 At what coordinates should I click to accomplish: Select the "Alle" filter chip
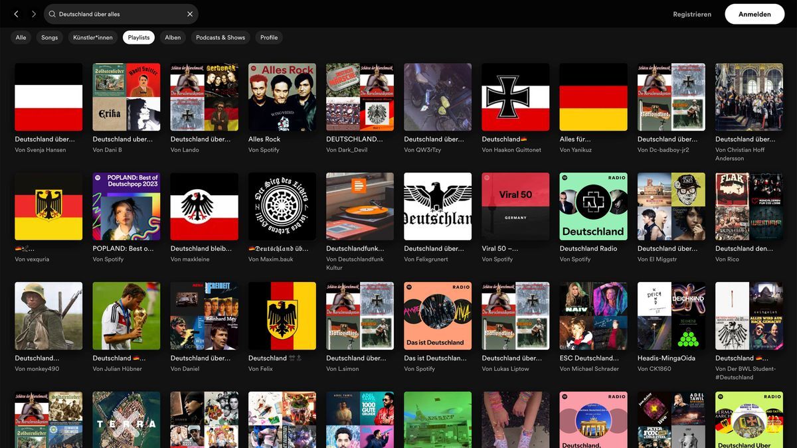[x=21, y=38]
